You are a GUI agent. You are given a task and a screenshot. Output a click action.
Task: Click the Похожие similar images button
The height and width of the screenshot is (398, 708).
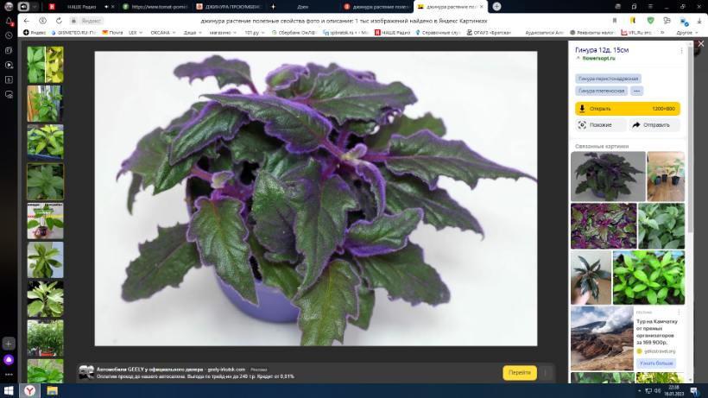click(x=601, y=125)
